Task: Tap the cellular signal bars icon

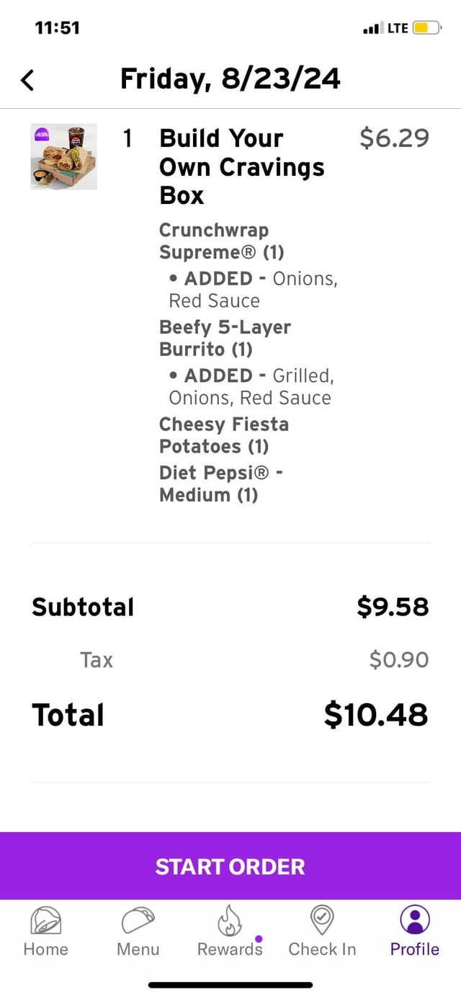Action: [x=372, y=29]
